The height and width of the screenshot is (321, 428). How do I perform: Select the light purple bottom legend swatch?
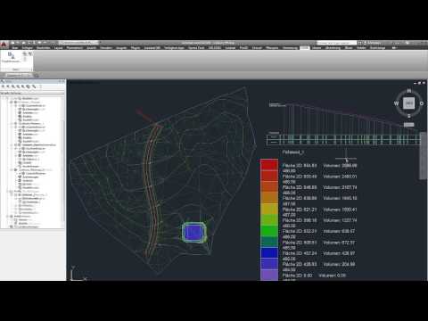269,275
